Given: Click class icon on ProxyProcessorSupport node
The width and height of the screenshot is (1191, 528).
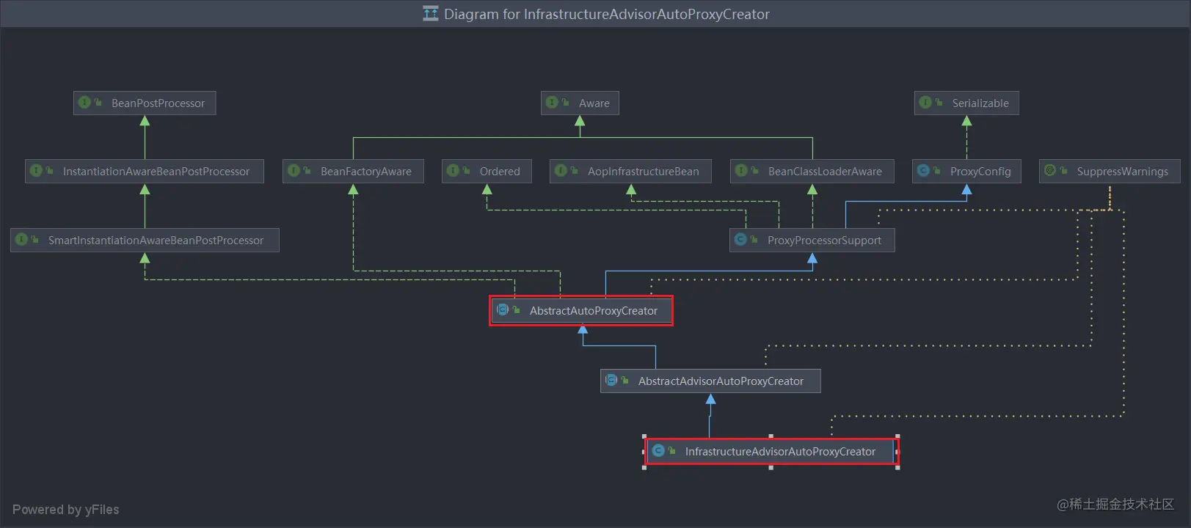Looking at the screenshot, I should 740,240.
